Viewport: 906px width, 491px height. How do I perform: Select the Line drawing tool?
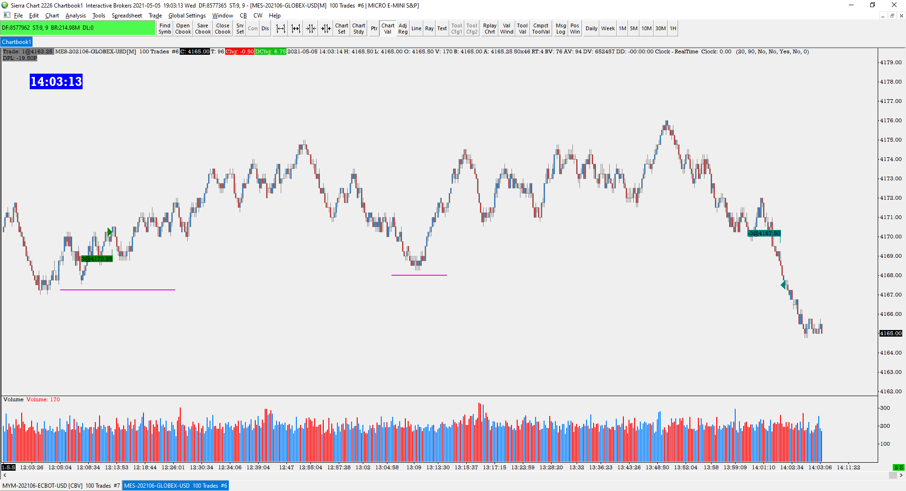[x=416, y=28]
